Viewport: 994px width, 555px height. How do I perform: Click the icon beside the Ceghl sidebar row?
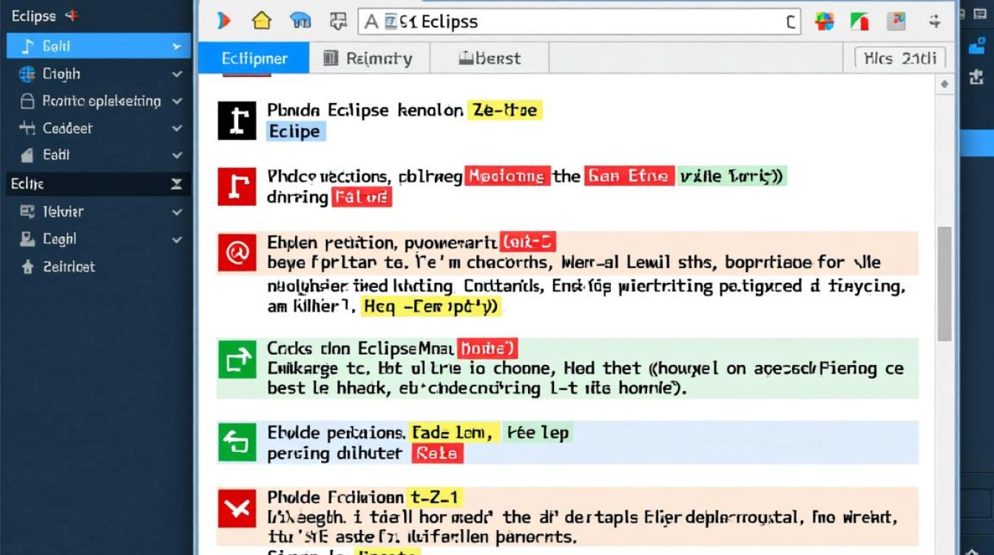(27, 239)
